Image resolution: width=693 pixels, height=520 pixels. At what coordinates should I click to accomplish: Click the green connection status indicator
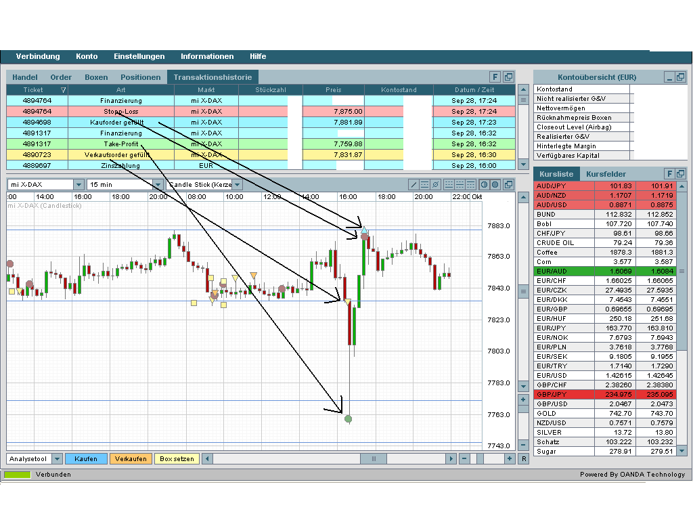click(18, 474)
